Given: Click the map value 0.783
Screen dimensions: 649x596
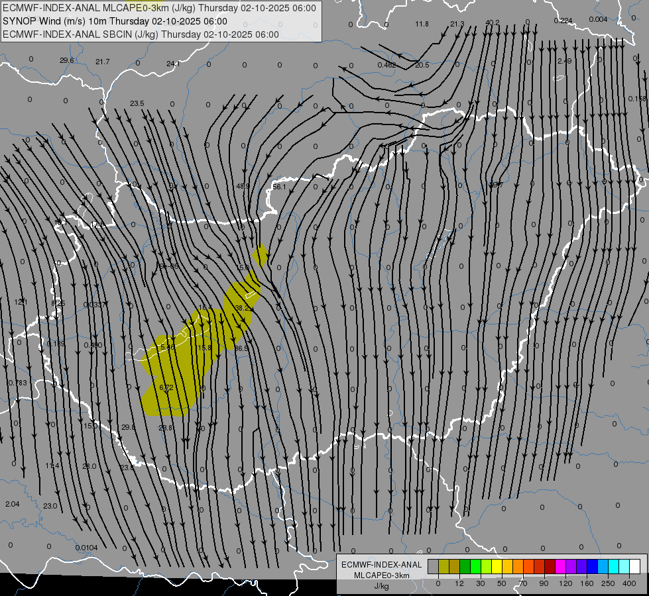Looking at the screenshot, I should [x=18, y=383].
